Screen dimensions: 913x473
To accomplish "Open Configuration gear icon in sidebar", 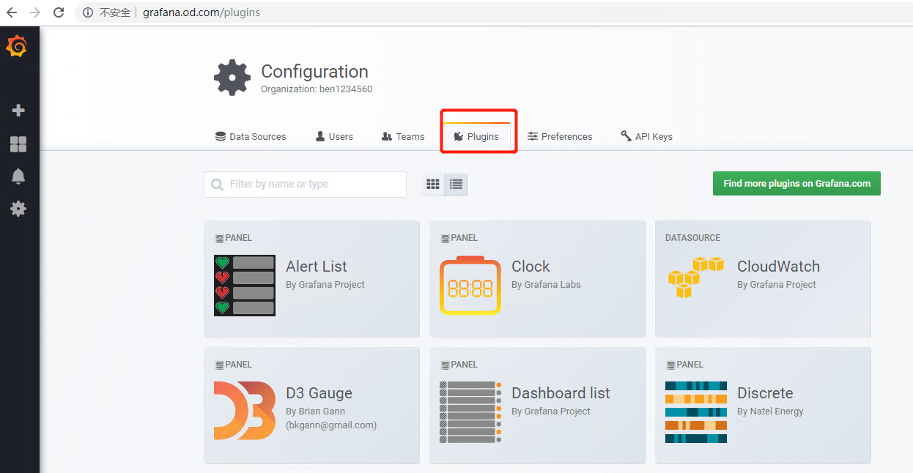I will click(18, 209).
